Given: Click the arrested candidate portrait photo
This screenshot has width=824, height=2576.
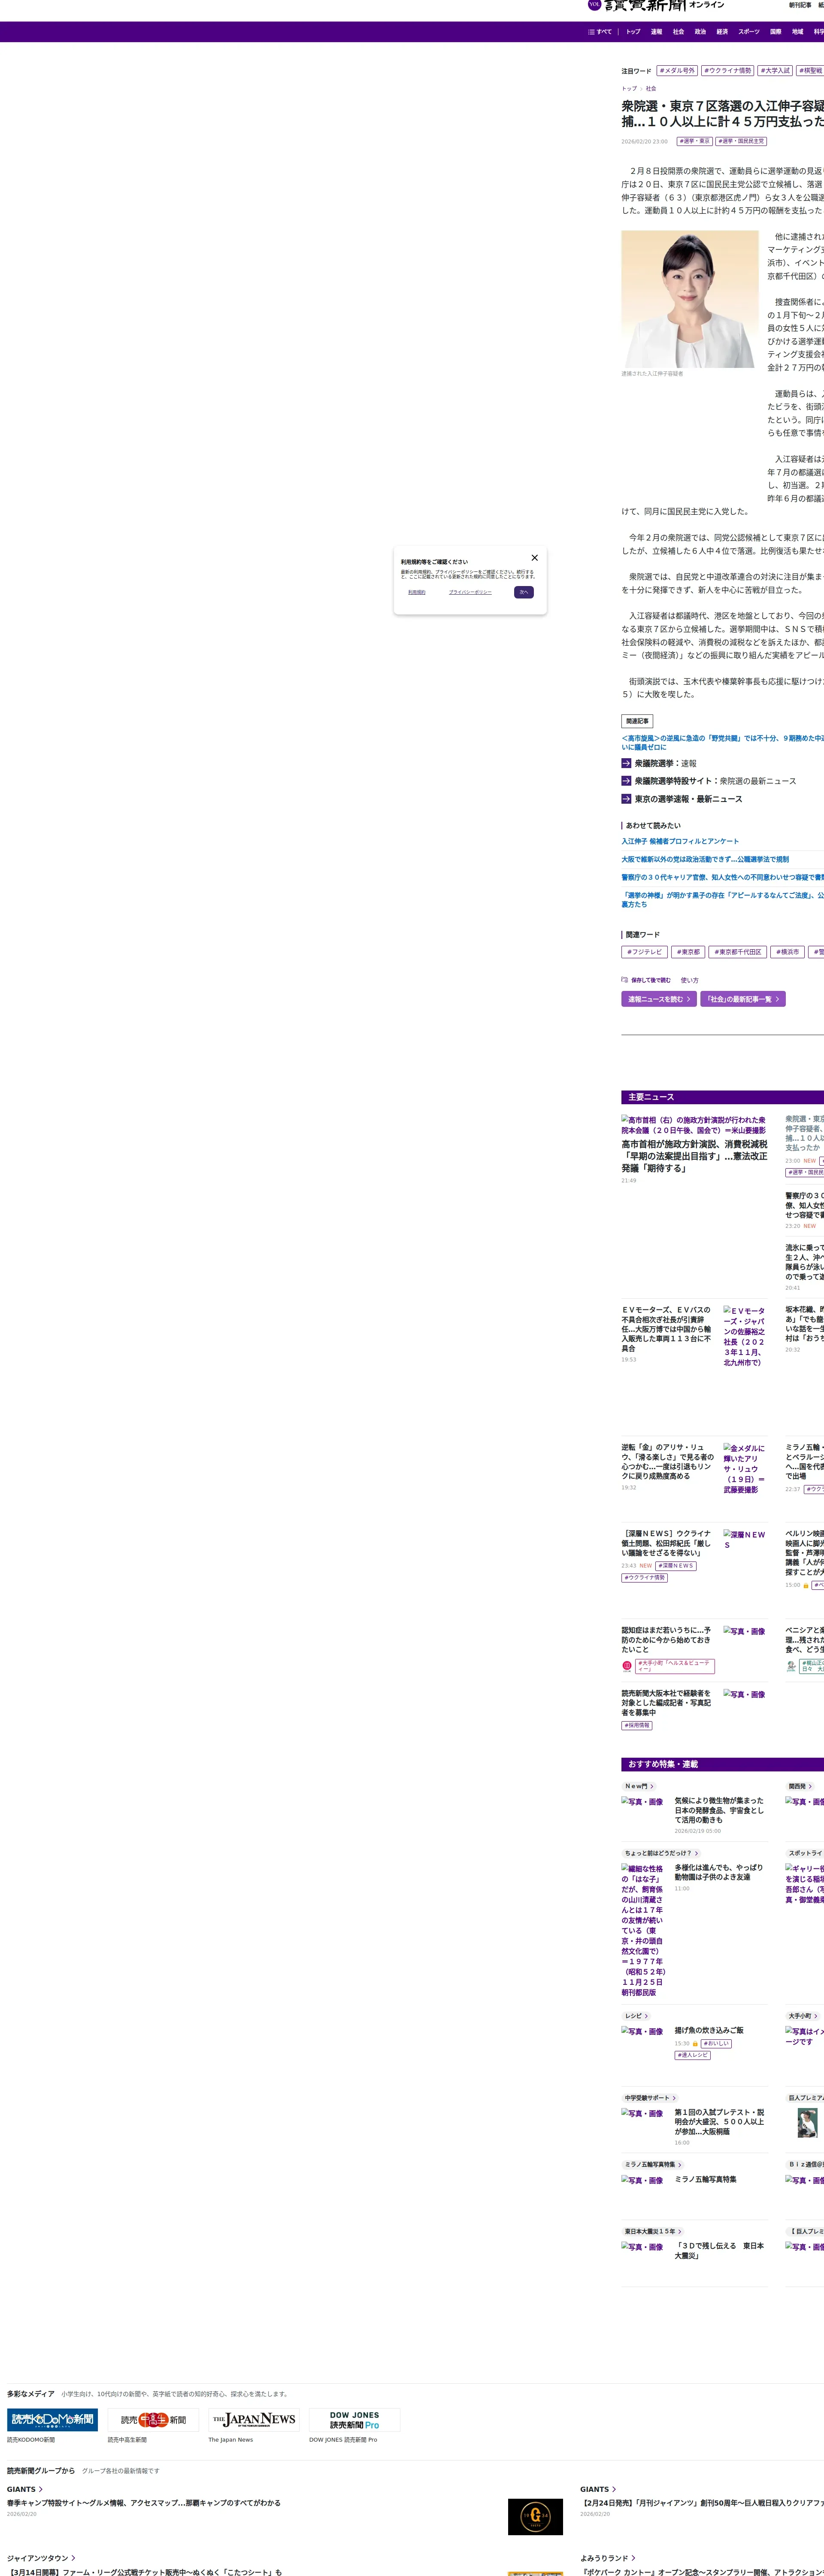Looking at the screenshot, I should 690,299.
